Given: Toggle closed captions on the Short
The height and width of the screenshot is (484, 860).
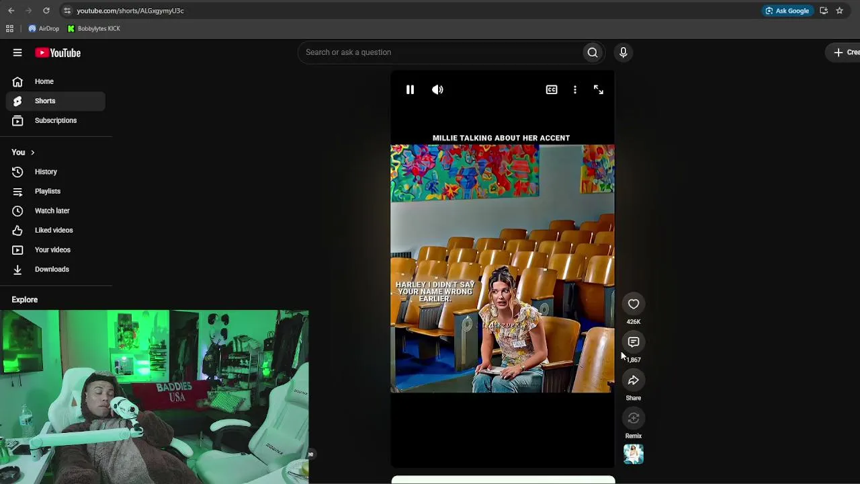Looking at the screenshot, I should pyautogui.click(x=552, y=89).
